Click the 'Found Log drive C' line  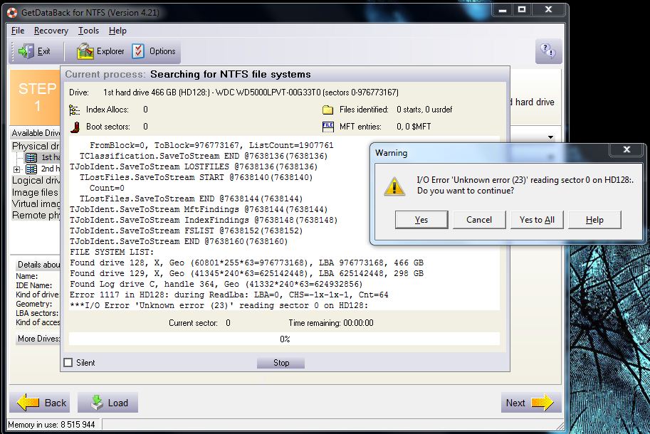[x=216, y=284]
